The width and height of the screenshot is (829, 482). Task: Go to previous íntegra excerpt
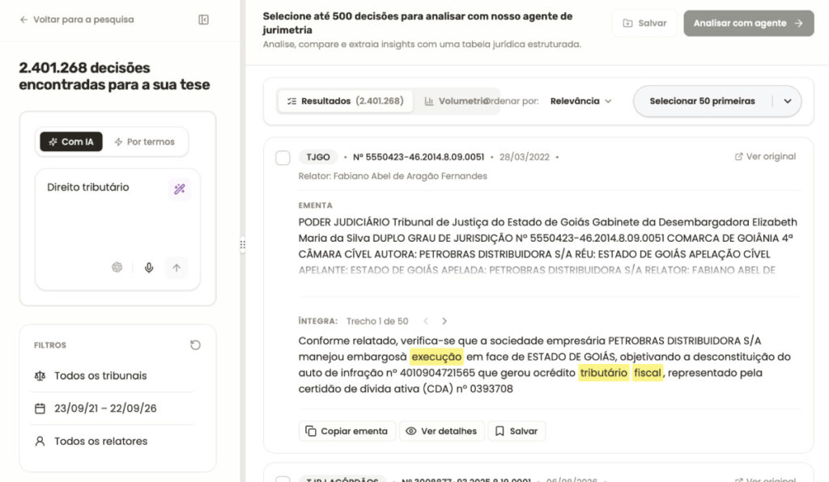coord(426,321)
